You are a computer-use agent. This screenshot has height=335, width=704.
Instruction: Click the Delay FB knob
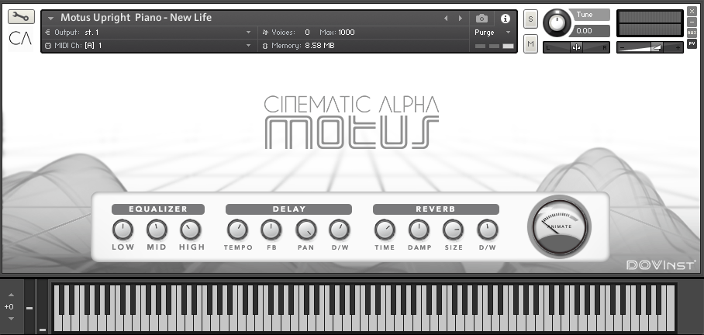(x=271, y=230)
